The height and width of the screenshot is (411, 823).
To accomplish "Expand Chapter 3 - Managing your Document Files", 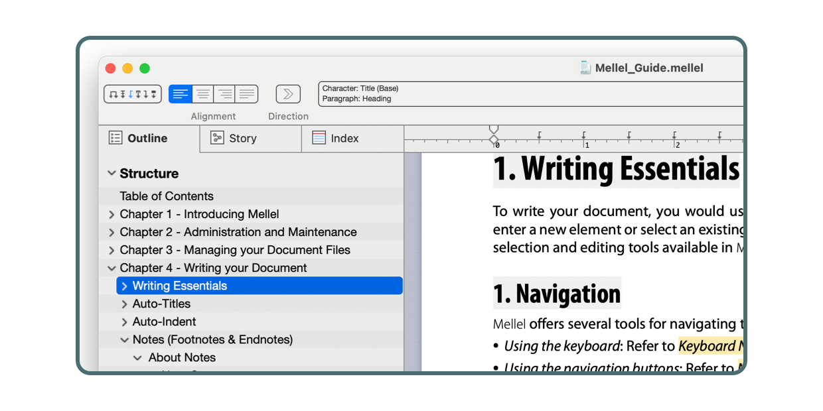I will (x=112, y=250).
